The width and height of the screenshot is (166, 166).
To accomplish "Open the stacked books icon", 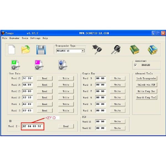I will tap(152, 50).
